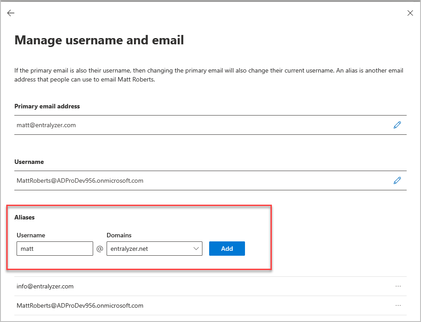Click the Username field showing MattRoberts@ADProDev956.onmicrosoft.com
The width and height of the screenshot is (421, 322).
click(x=179, y=180)
